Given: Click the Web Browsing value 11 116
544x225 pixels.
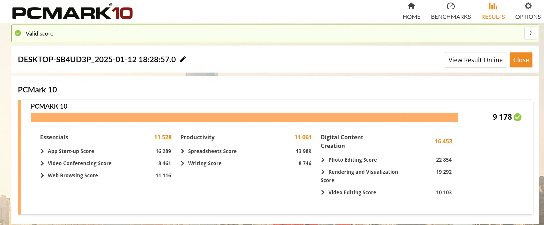Looking at the screenshot, I should pyautogui.click(x=163, y=175).
